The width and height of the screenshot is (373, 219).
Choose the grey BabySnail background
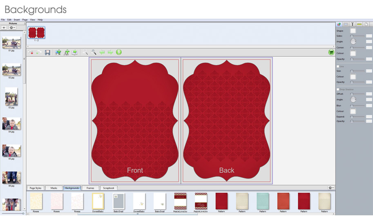pyautogui.click(x=118, y=201)
